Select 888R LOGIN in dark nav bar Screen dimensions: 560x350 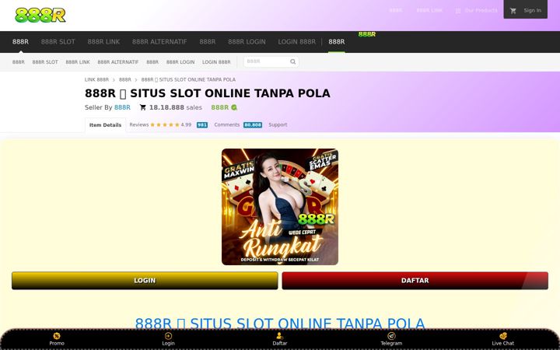coord(247,42)
